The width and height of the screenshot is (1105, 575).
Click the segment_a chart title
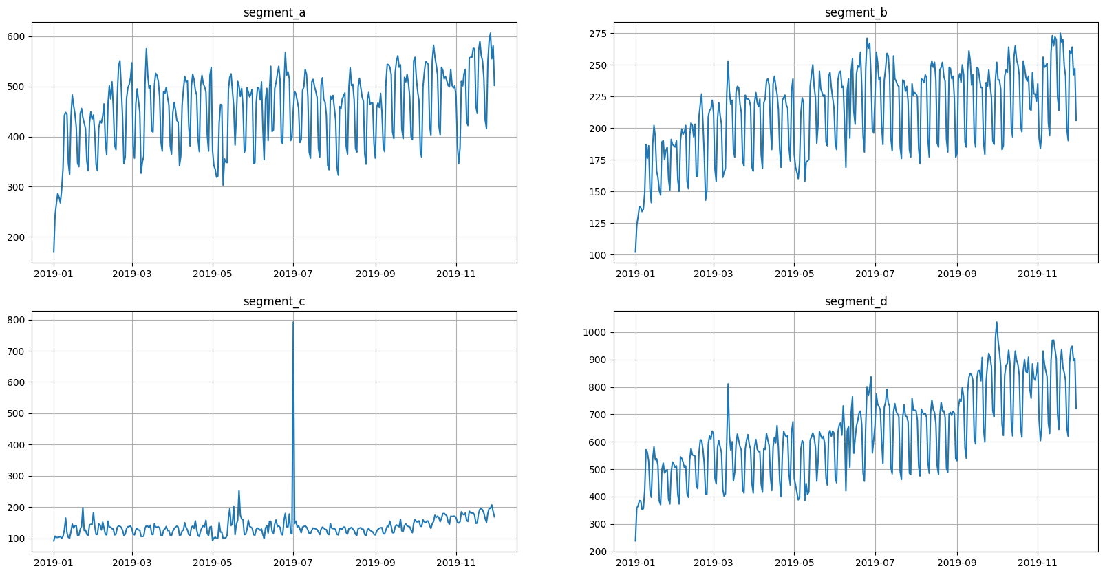(275, 12)
